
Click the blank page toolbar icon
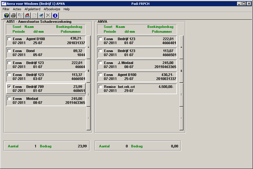(x=34, y=16)
